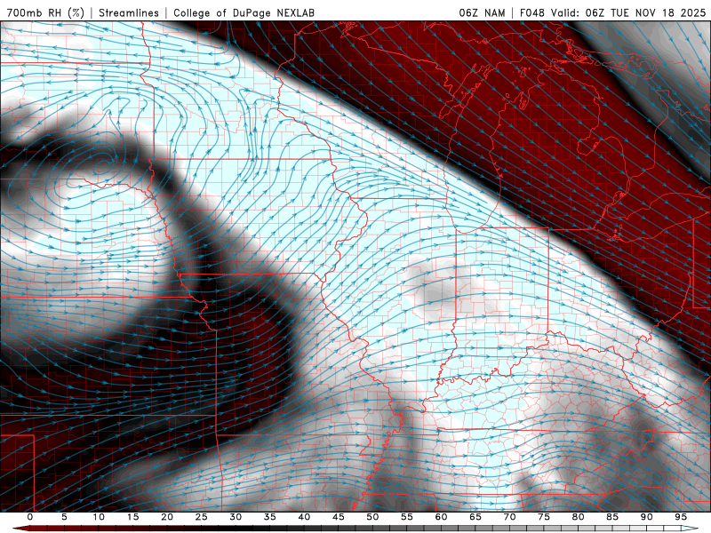The width and height of the screenshot is (711, 533).
Task: Click the colorbar label "55"
Action: tap(407, 517)
